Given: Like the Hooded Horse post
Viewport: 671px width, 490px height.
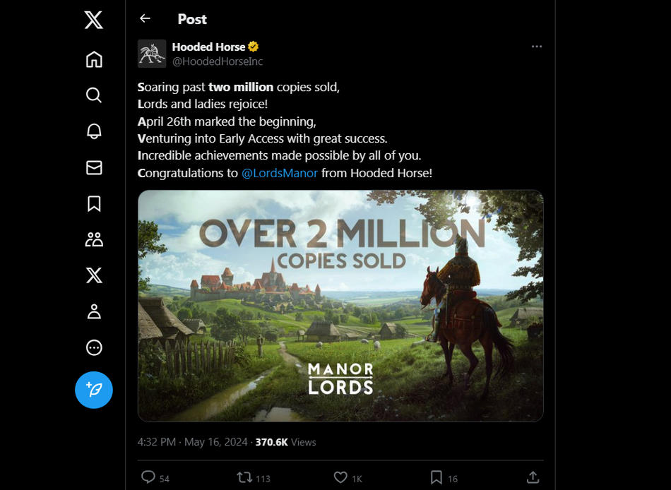Looking at the screenshot, I should tap(340, 477).
